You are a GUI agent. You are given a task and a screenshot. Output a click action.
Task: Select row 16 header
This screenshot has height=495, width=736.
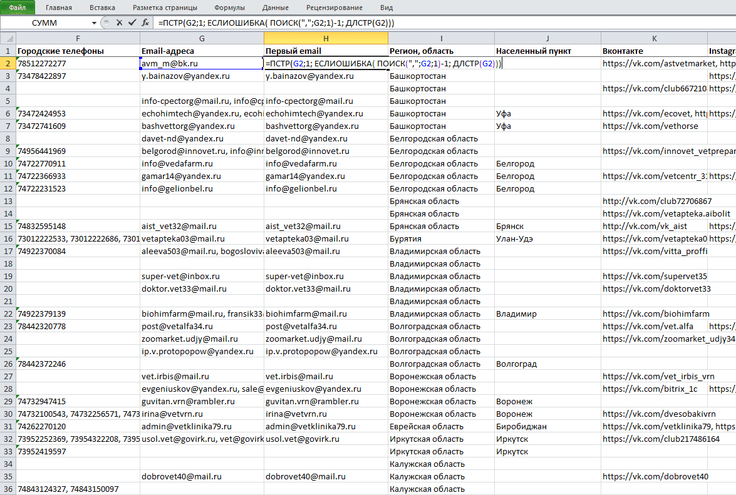(x=8, y=238)
